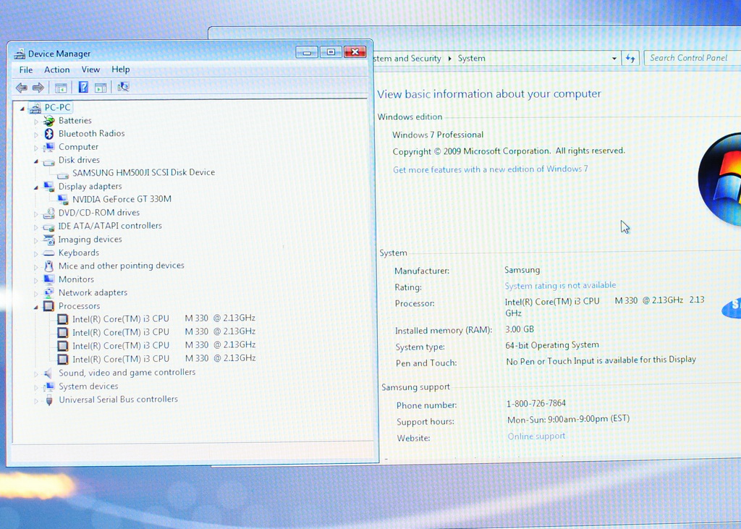741x529 pixels.
Task: Click the Forward arrow in Device Manager toolbar
Action: coord(38,88)
